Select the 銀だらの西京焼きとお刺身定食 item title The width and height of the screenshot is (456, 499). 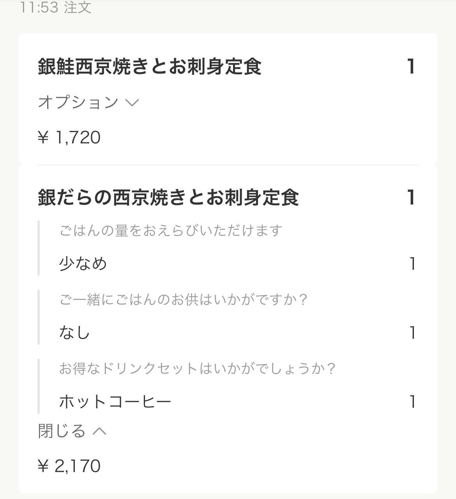[168, 197]
